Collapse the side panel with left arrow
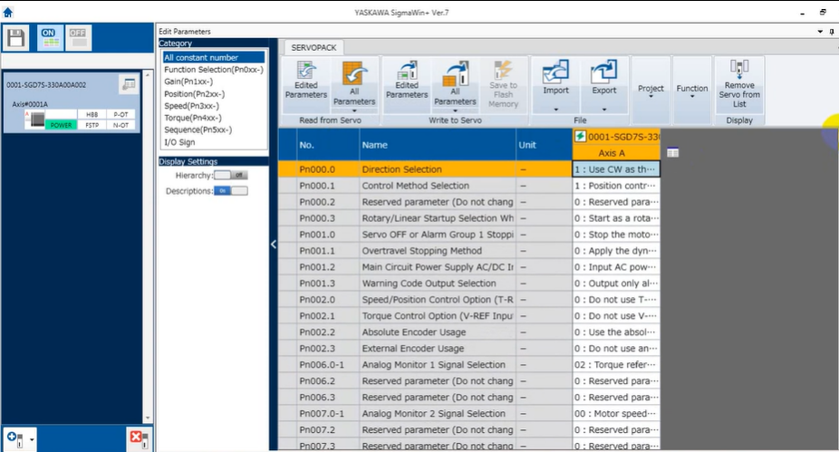Screen dimensions: 839x452 [x=274, y=244]
